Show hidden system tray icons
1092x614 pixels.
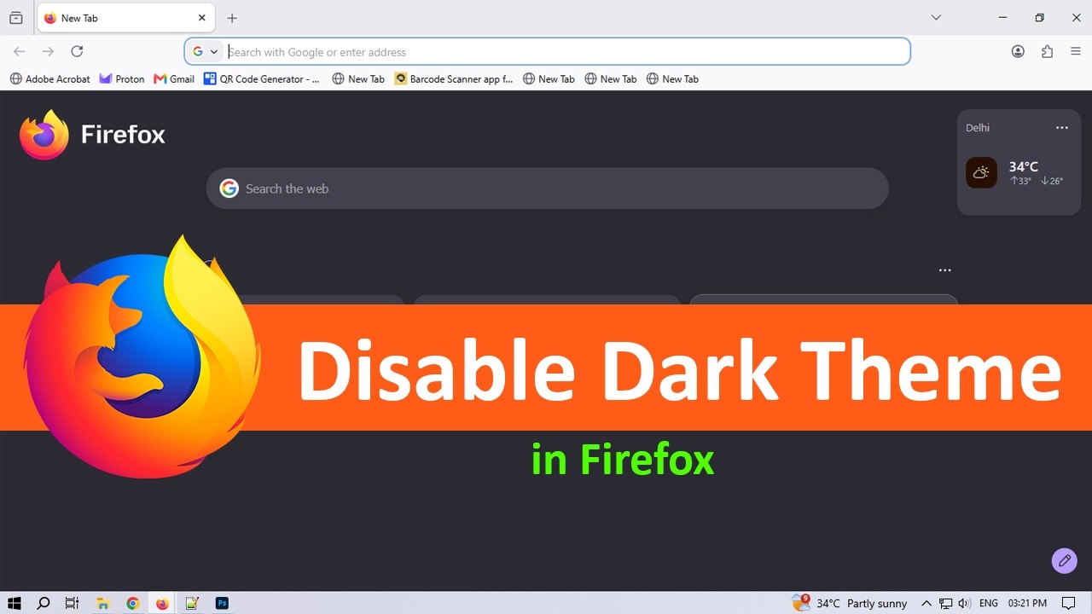pos(926,603)
